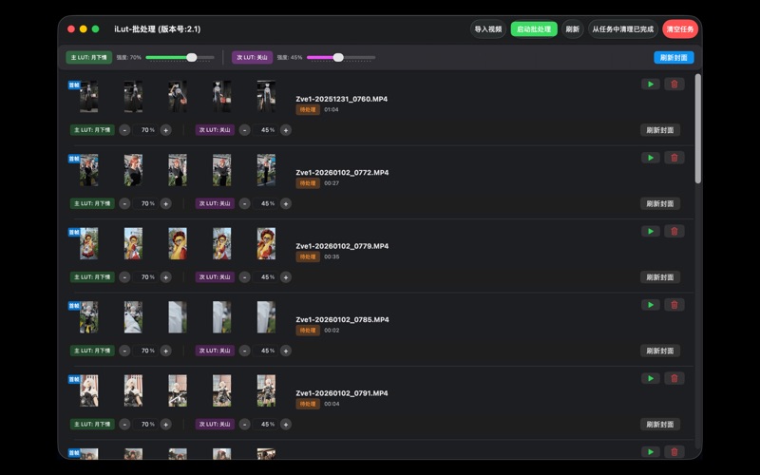Click 从任务中清理已完成 button
This screenshot has width=760, height=475.
pyautogui.click(x=622, y=29)
